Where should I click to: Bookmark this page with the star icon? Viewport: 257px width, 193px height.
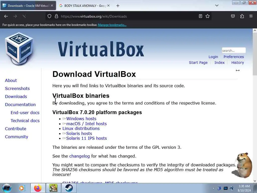point(208,16)
